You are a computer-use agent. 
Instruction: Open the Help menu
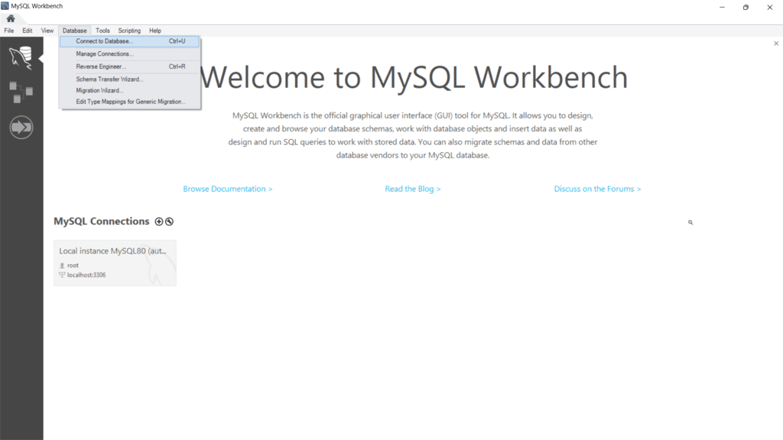pyautogui.click(x=154, y=31)
